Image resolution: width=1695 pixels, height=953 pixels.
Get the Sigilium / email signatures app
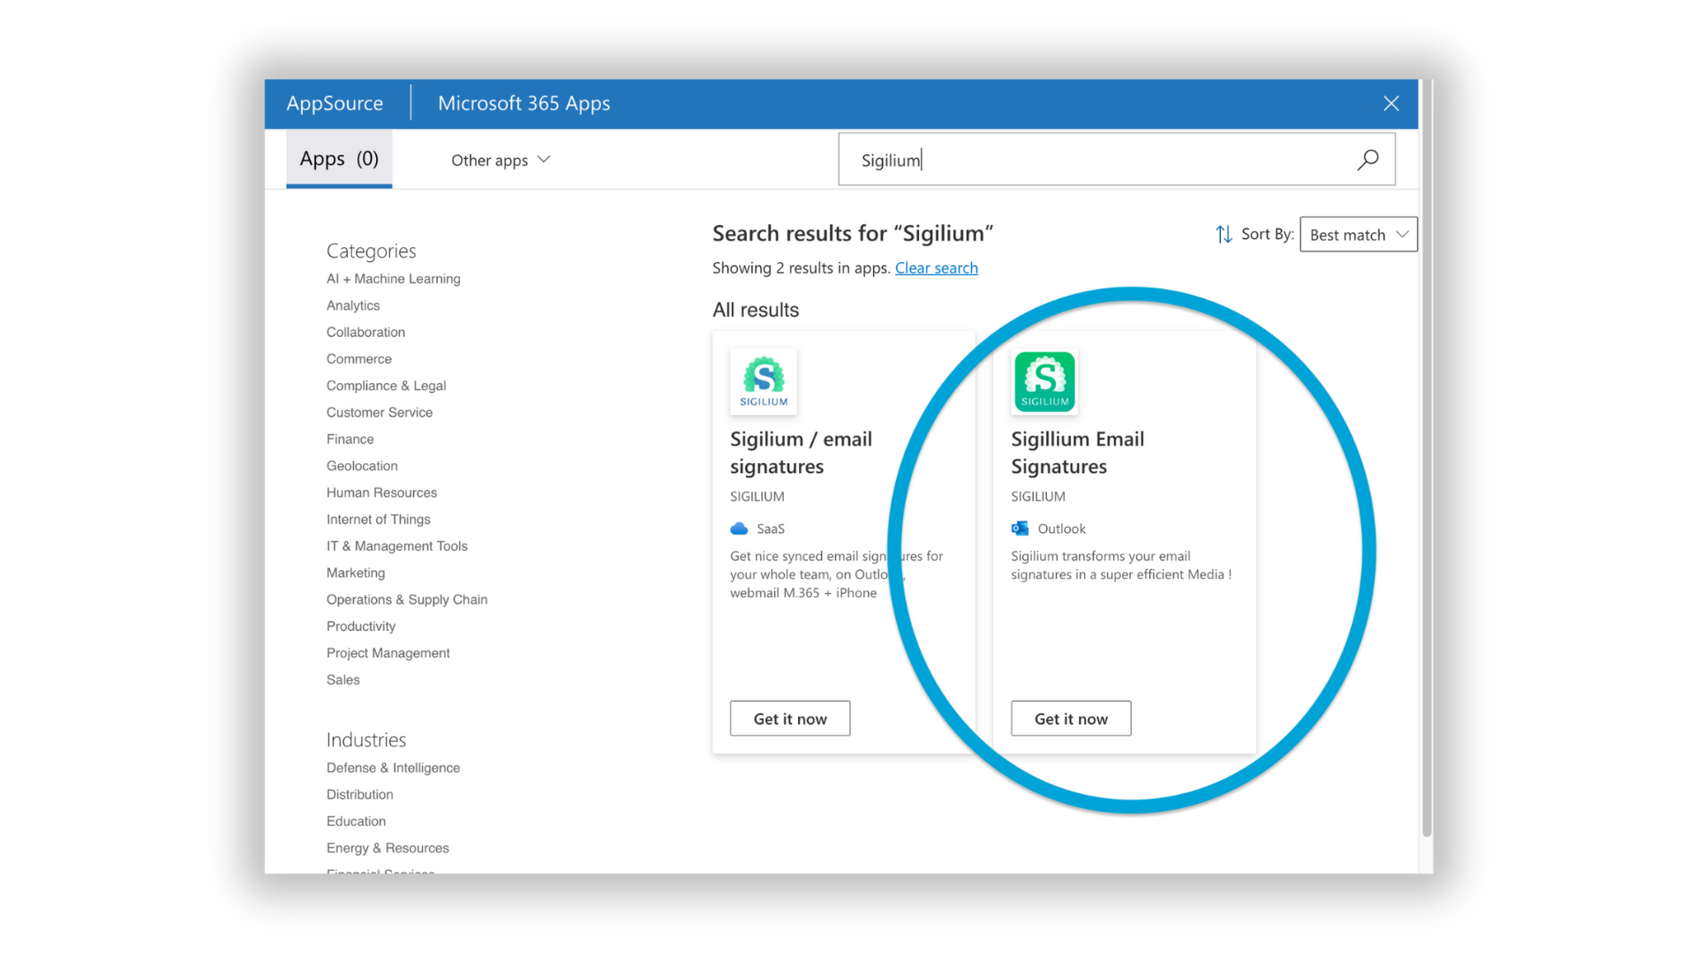[790, 718]
